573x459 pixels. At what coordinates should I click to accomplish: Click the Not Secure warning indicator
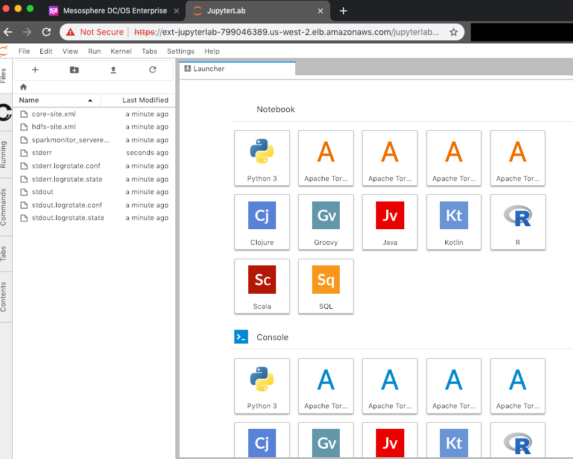click(95, 32)
